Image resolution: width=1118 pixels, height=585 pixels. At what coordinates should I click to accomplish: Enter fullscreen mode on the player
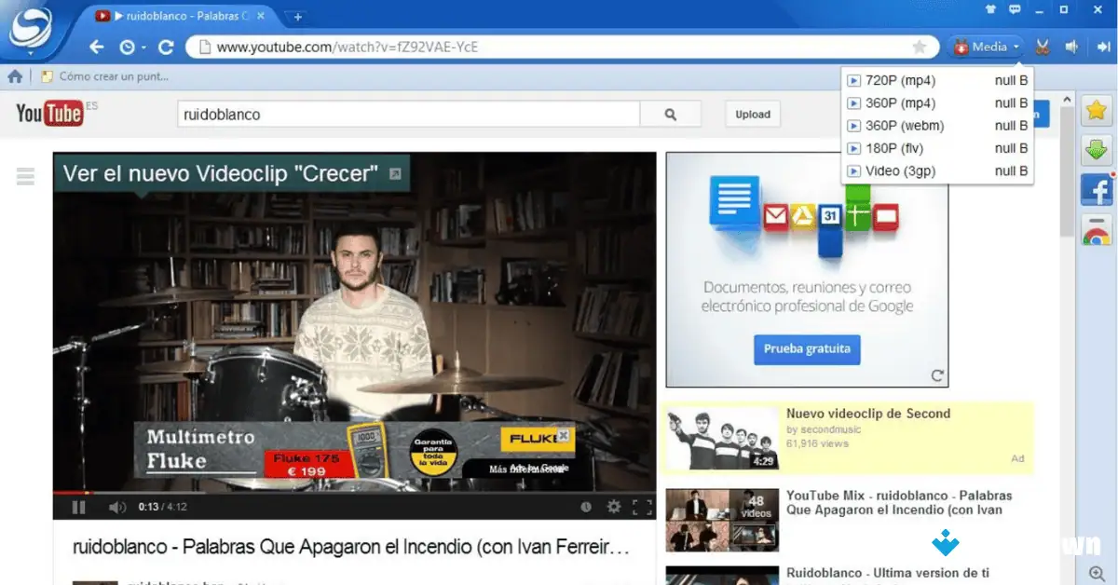point(641,506)
